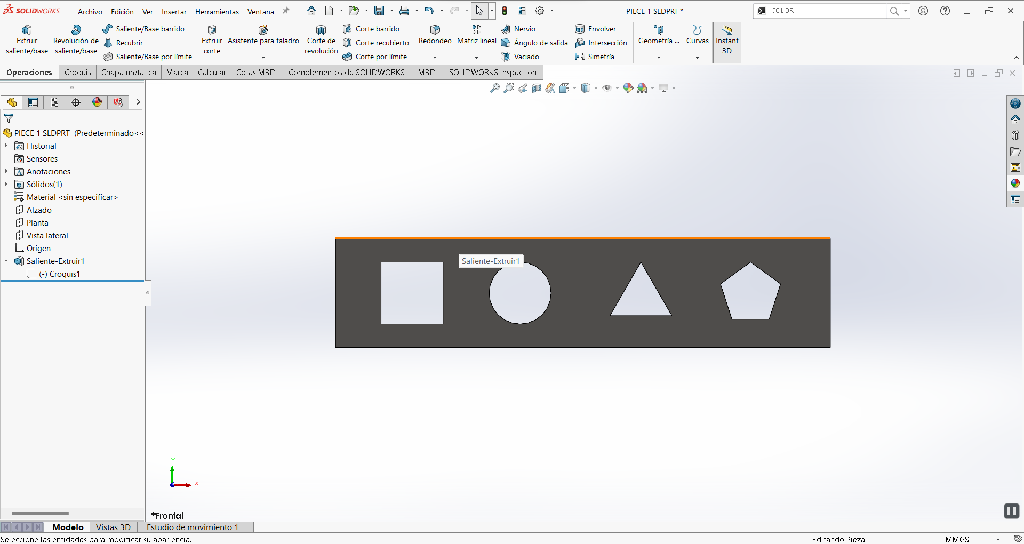Open the Insertar menu

[x=174, y=11]
